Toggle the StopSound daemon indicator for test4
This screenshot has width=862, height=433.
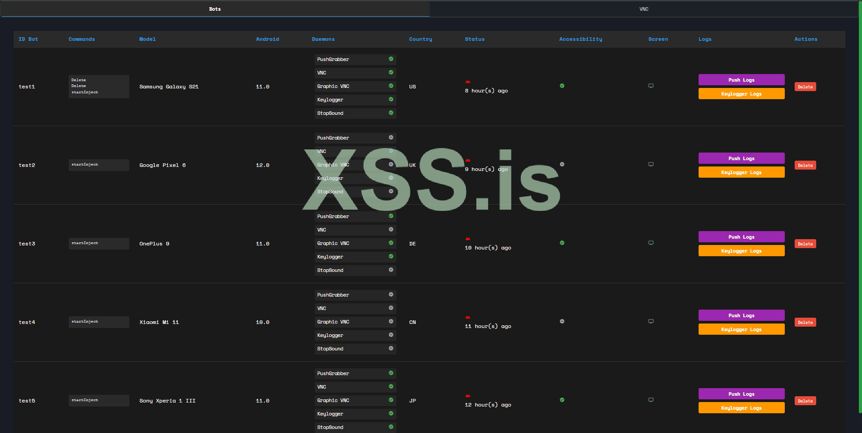pos(391,348)
